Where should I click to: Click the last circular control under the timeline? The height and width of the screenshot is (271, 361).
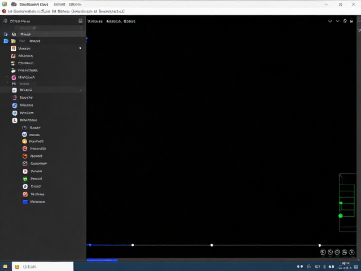point(352,252)
